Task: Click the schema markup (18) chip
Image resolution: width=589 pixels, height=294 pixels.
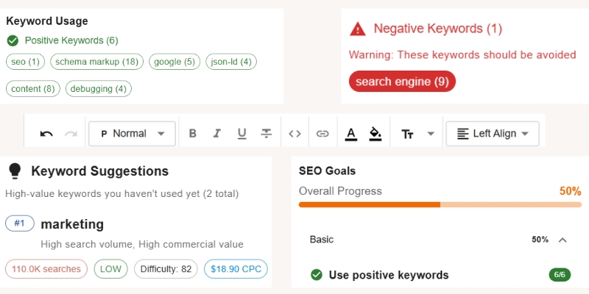Action: point(97,62)
